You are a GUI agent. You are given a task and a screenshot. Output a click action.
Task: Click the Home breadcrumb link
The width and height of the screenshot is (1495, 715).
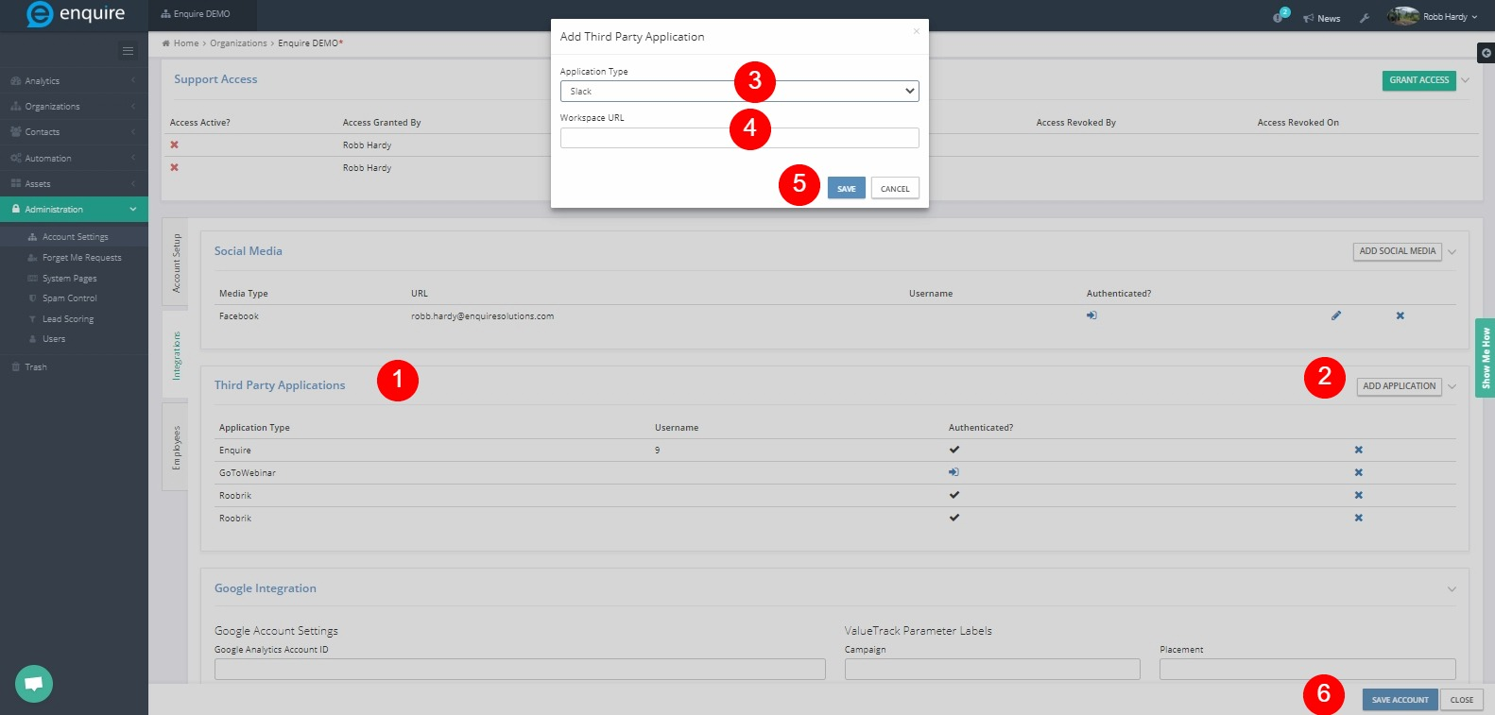click(185, 43)
